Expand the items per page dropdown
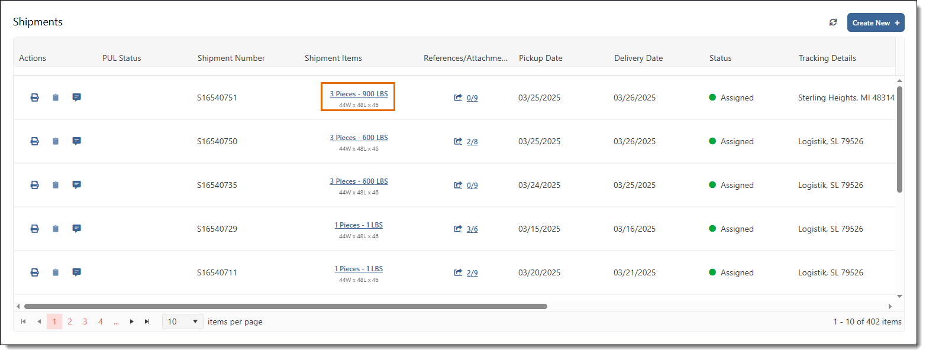The width and height of the screenshot is (926, 354). pyautogui.click(x=183, y=321)
